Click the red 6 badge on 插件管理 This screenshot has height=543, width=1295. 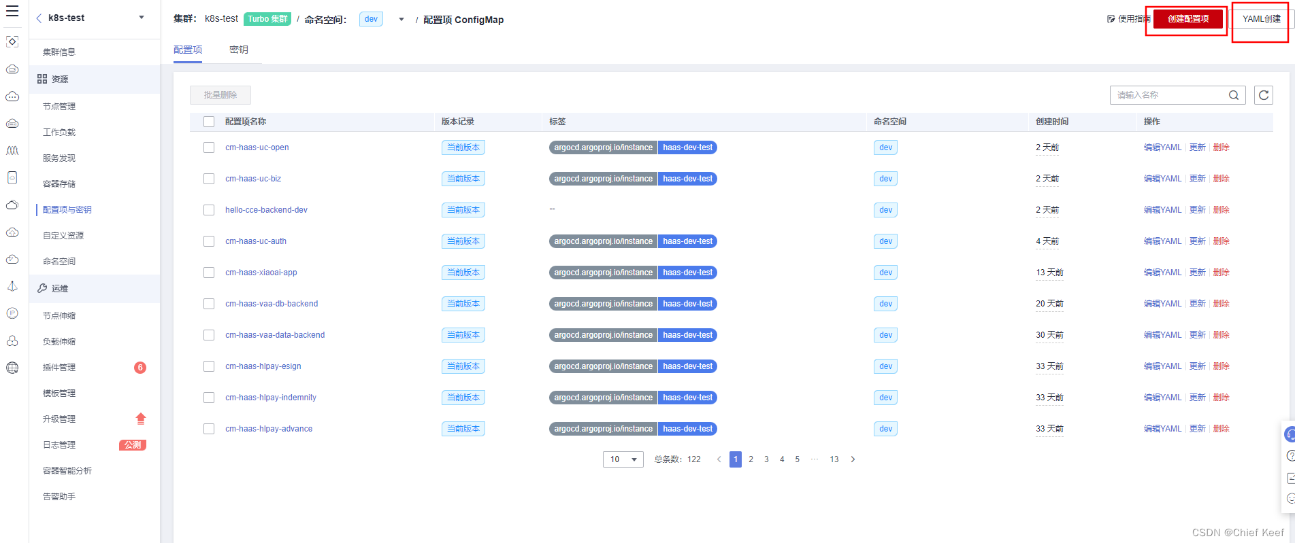[140, 368]
